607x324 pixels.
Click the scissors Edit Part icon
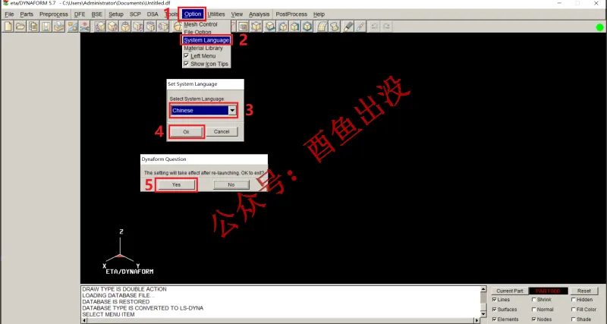(84, 27)
